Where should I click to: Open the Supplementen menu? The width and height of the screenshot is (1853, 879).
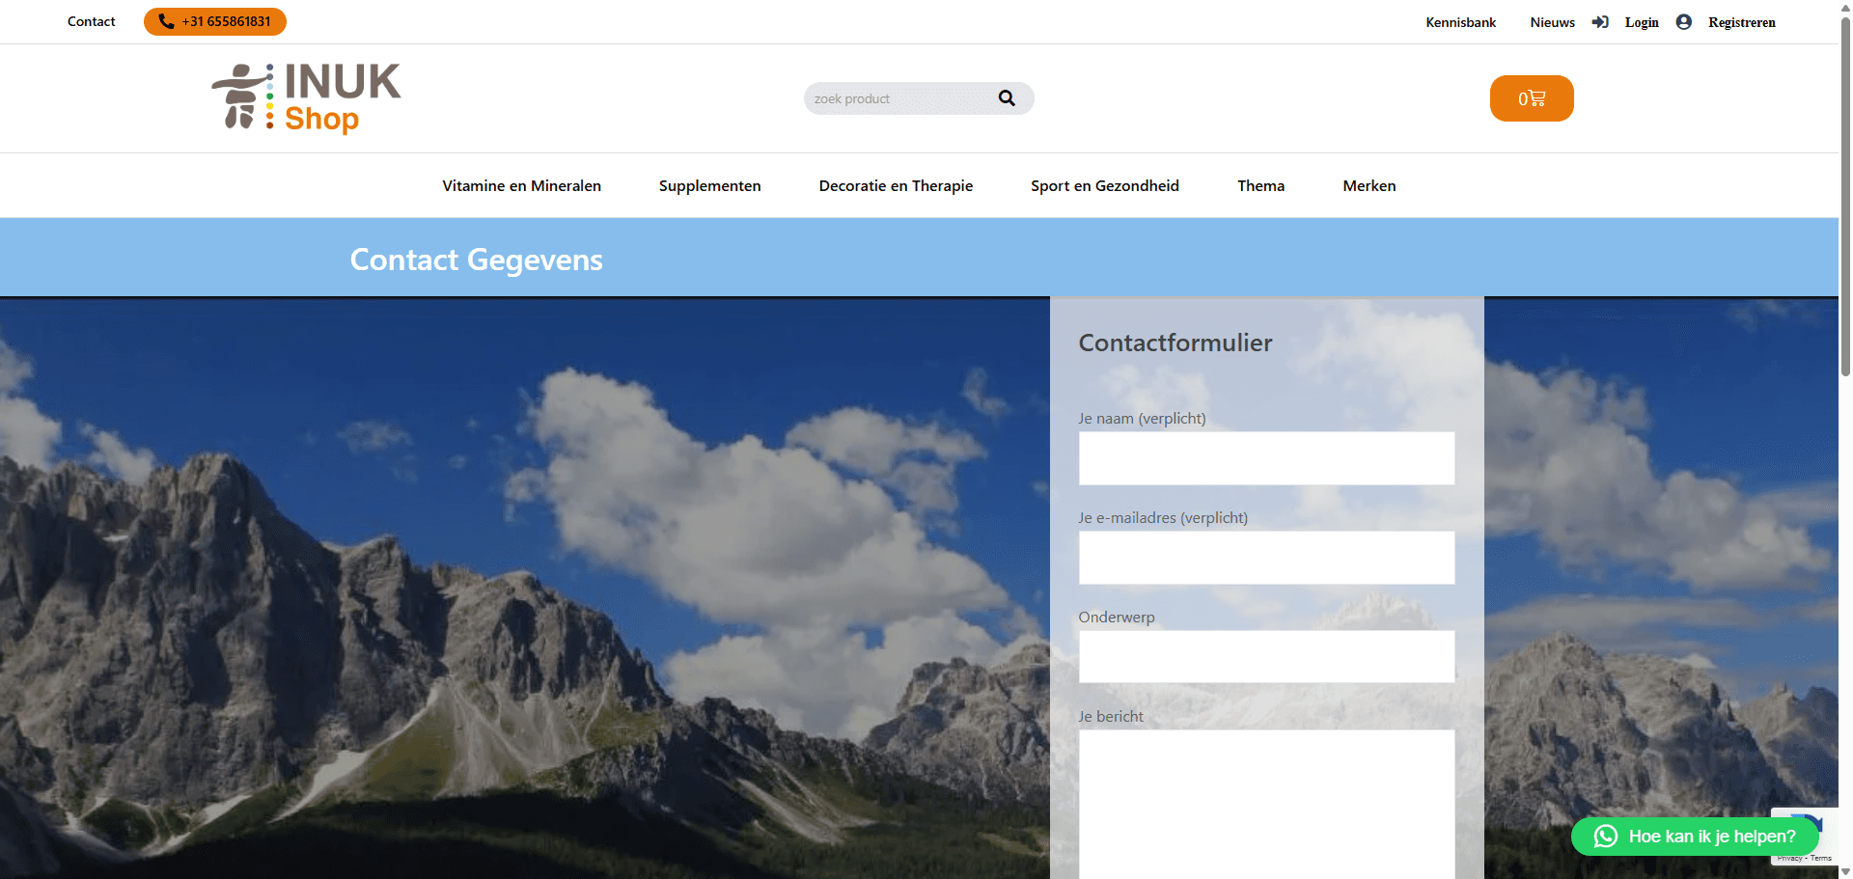709,186
